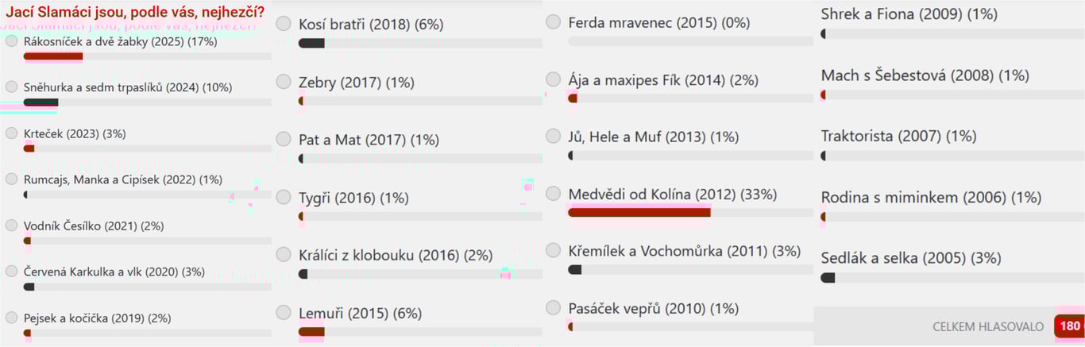
Task: Pick Králíci z klobouku (2016) option
Action: (x=284, y=255)
